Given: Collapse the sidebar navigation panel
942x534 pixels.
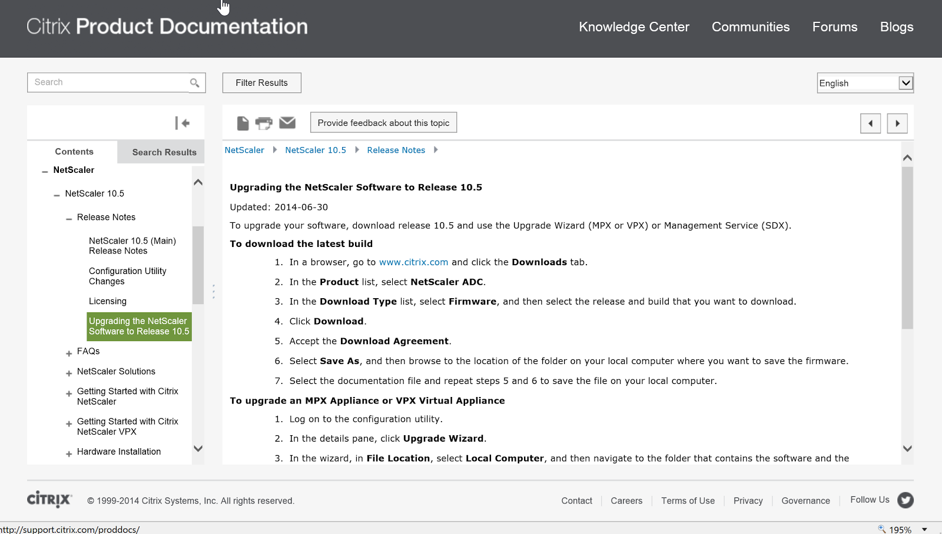Looking at the screenshot, I should point(183,123).
